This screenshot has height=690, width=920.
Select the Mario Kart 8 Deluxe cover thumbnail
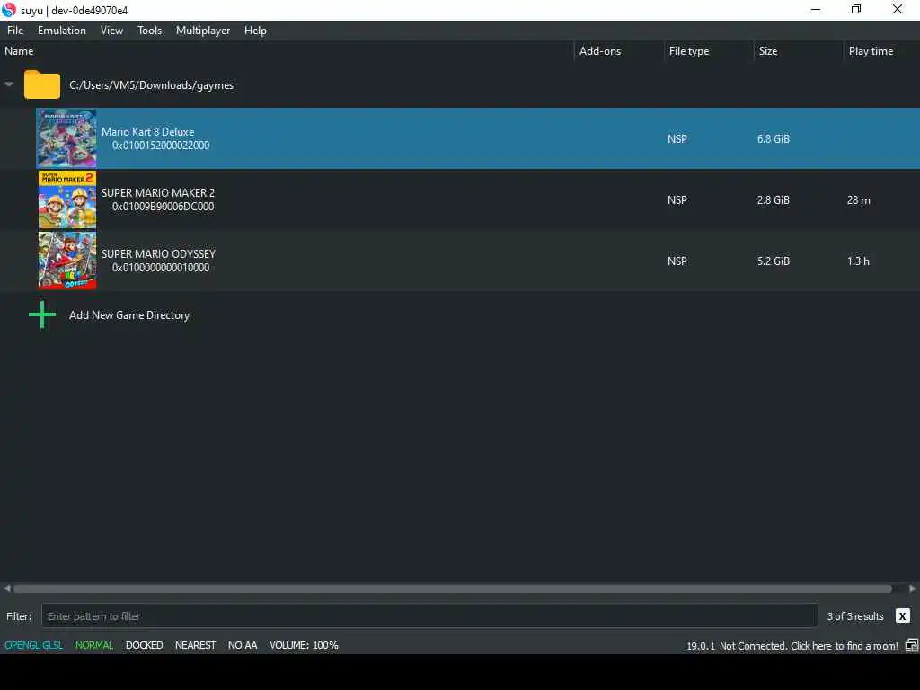click(66, 138)
